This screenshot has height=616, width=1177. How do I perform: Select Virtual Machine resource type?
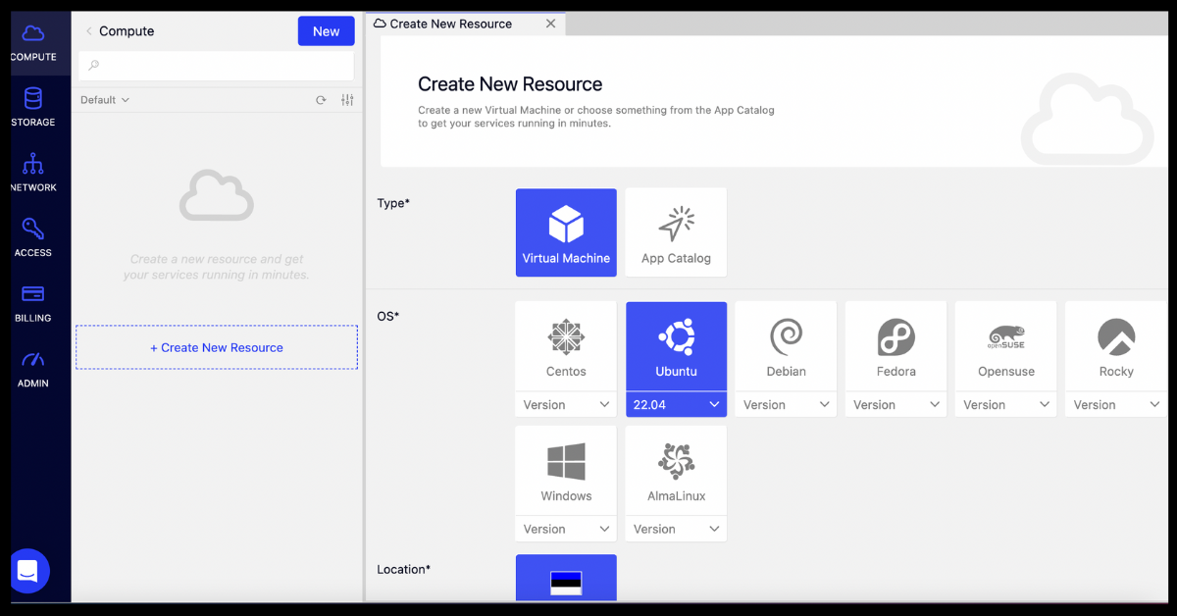pyautogui.click(x=566, y=232)
